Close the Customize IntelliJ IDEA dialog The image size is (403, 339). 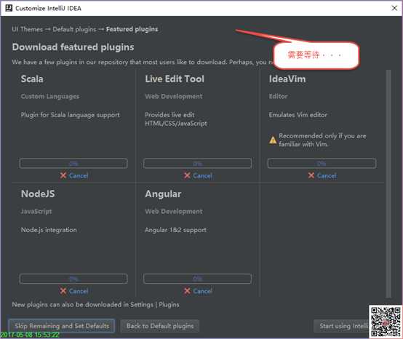394,8
